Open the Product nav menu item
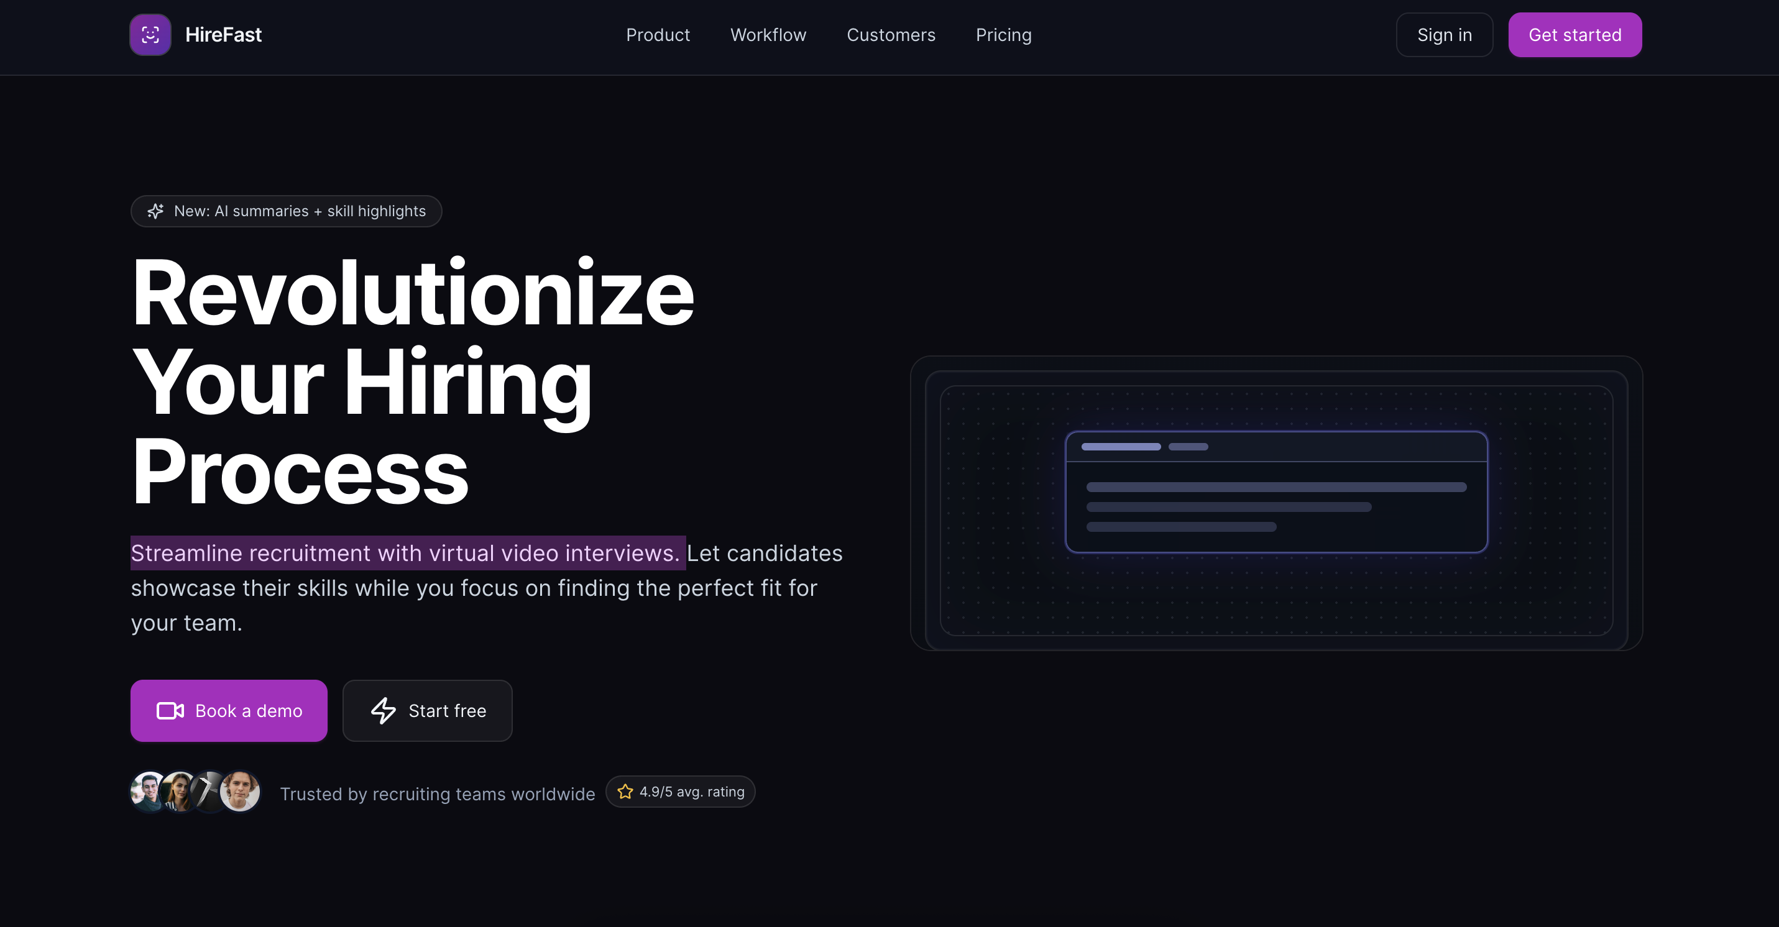The image size is (1779, 927). [x=658, y=35]
